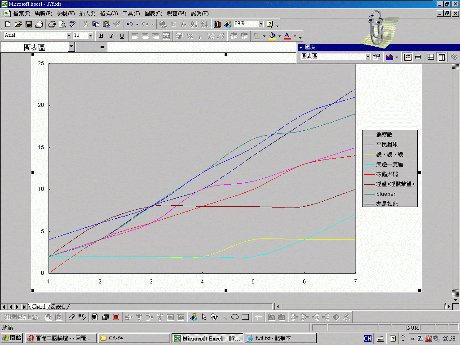The width and height of the screenshot is (460, 345).
Task: Click the last sheet navigation arrow
Action: 24,307
